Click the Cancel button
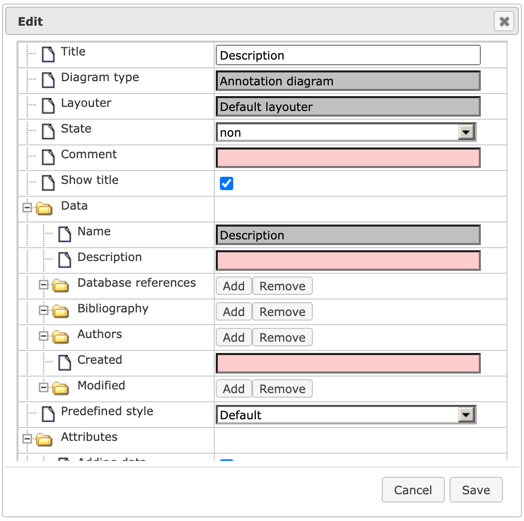This screenshot has height=521, width=524. (x=413, y=490)
